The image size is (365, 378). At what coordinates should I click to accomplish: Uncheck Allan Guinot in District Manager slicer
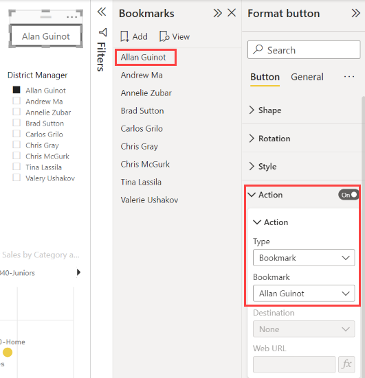[x=16, y=90]
